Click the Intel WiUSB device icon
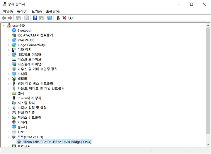211x154 pixels. pos(14,40)
